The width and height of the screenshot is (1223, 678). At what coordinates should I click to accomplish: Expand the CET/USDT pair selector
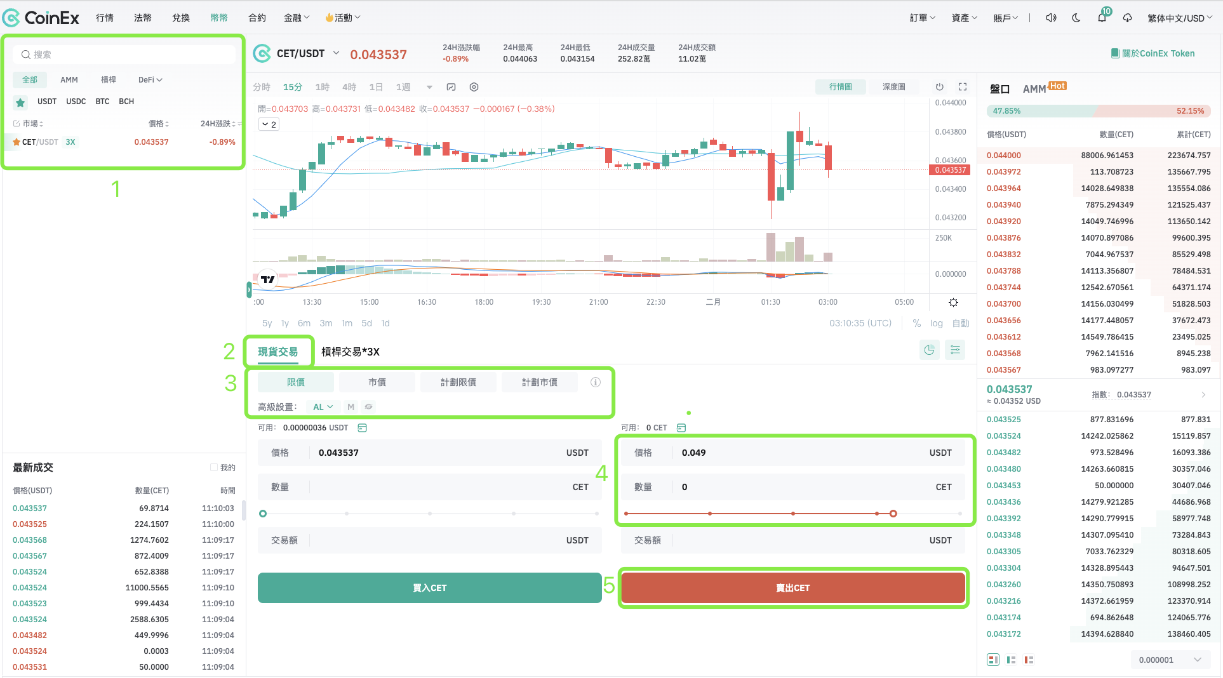click(337, 53)
